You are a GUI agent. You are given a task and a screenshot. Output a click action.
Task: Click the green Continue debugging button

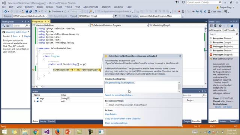(x=55, y=12)
